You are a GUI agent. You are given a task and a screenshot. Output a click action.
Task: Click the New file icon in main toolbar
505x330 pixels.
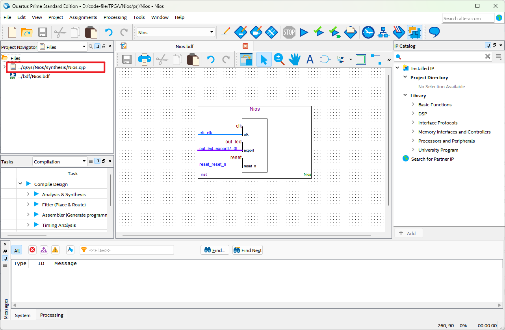[12, 32]
